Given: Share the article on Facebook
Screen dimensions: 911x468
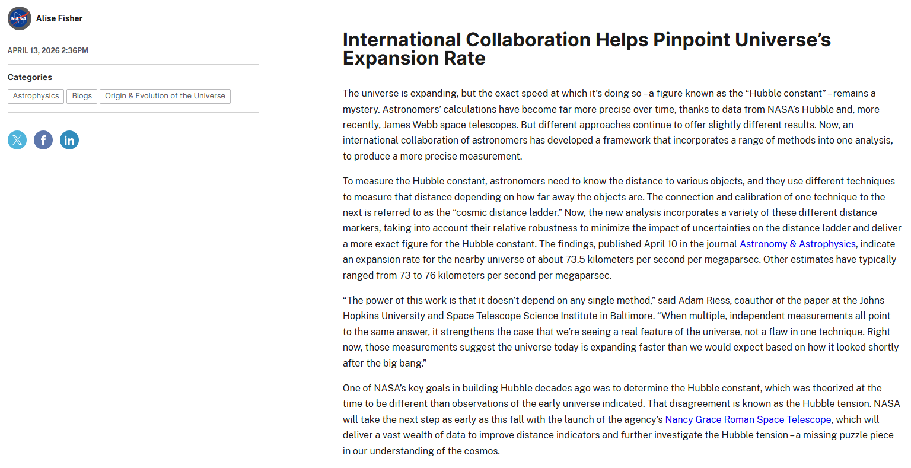Looking at the screenshot, I should [43, 140].
